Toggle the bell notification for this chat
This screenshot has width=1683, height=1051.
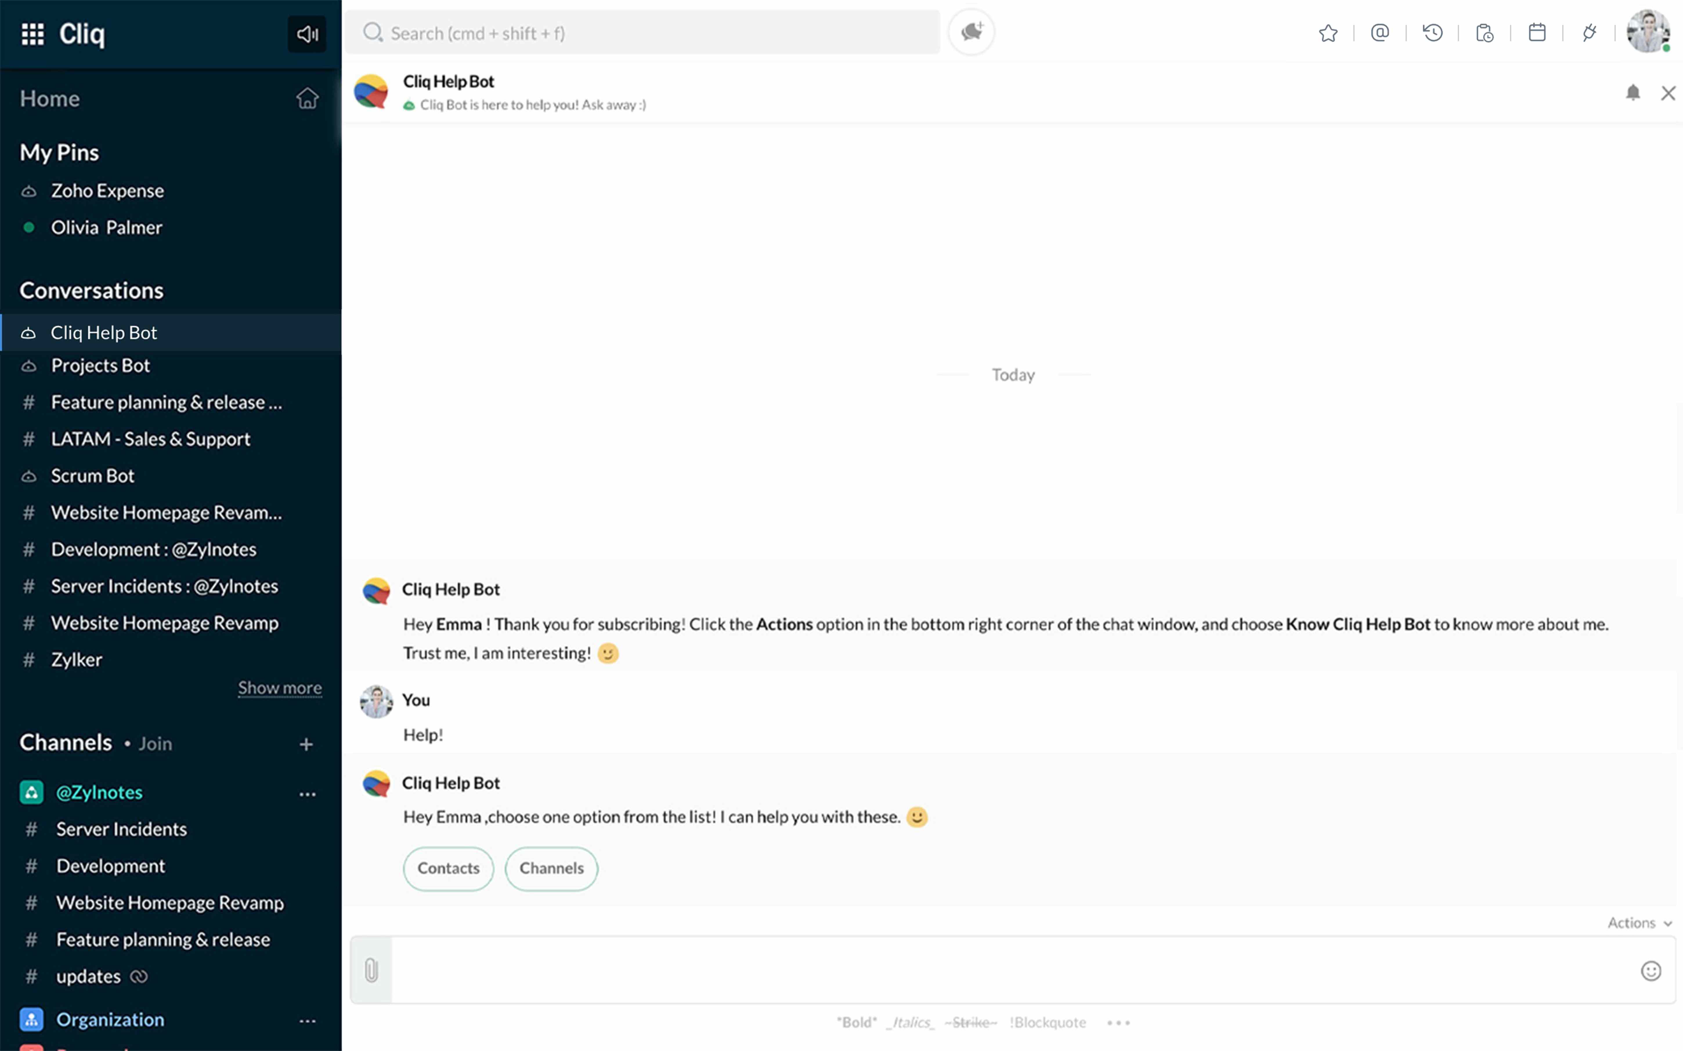pos(1633,93)
